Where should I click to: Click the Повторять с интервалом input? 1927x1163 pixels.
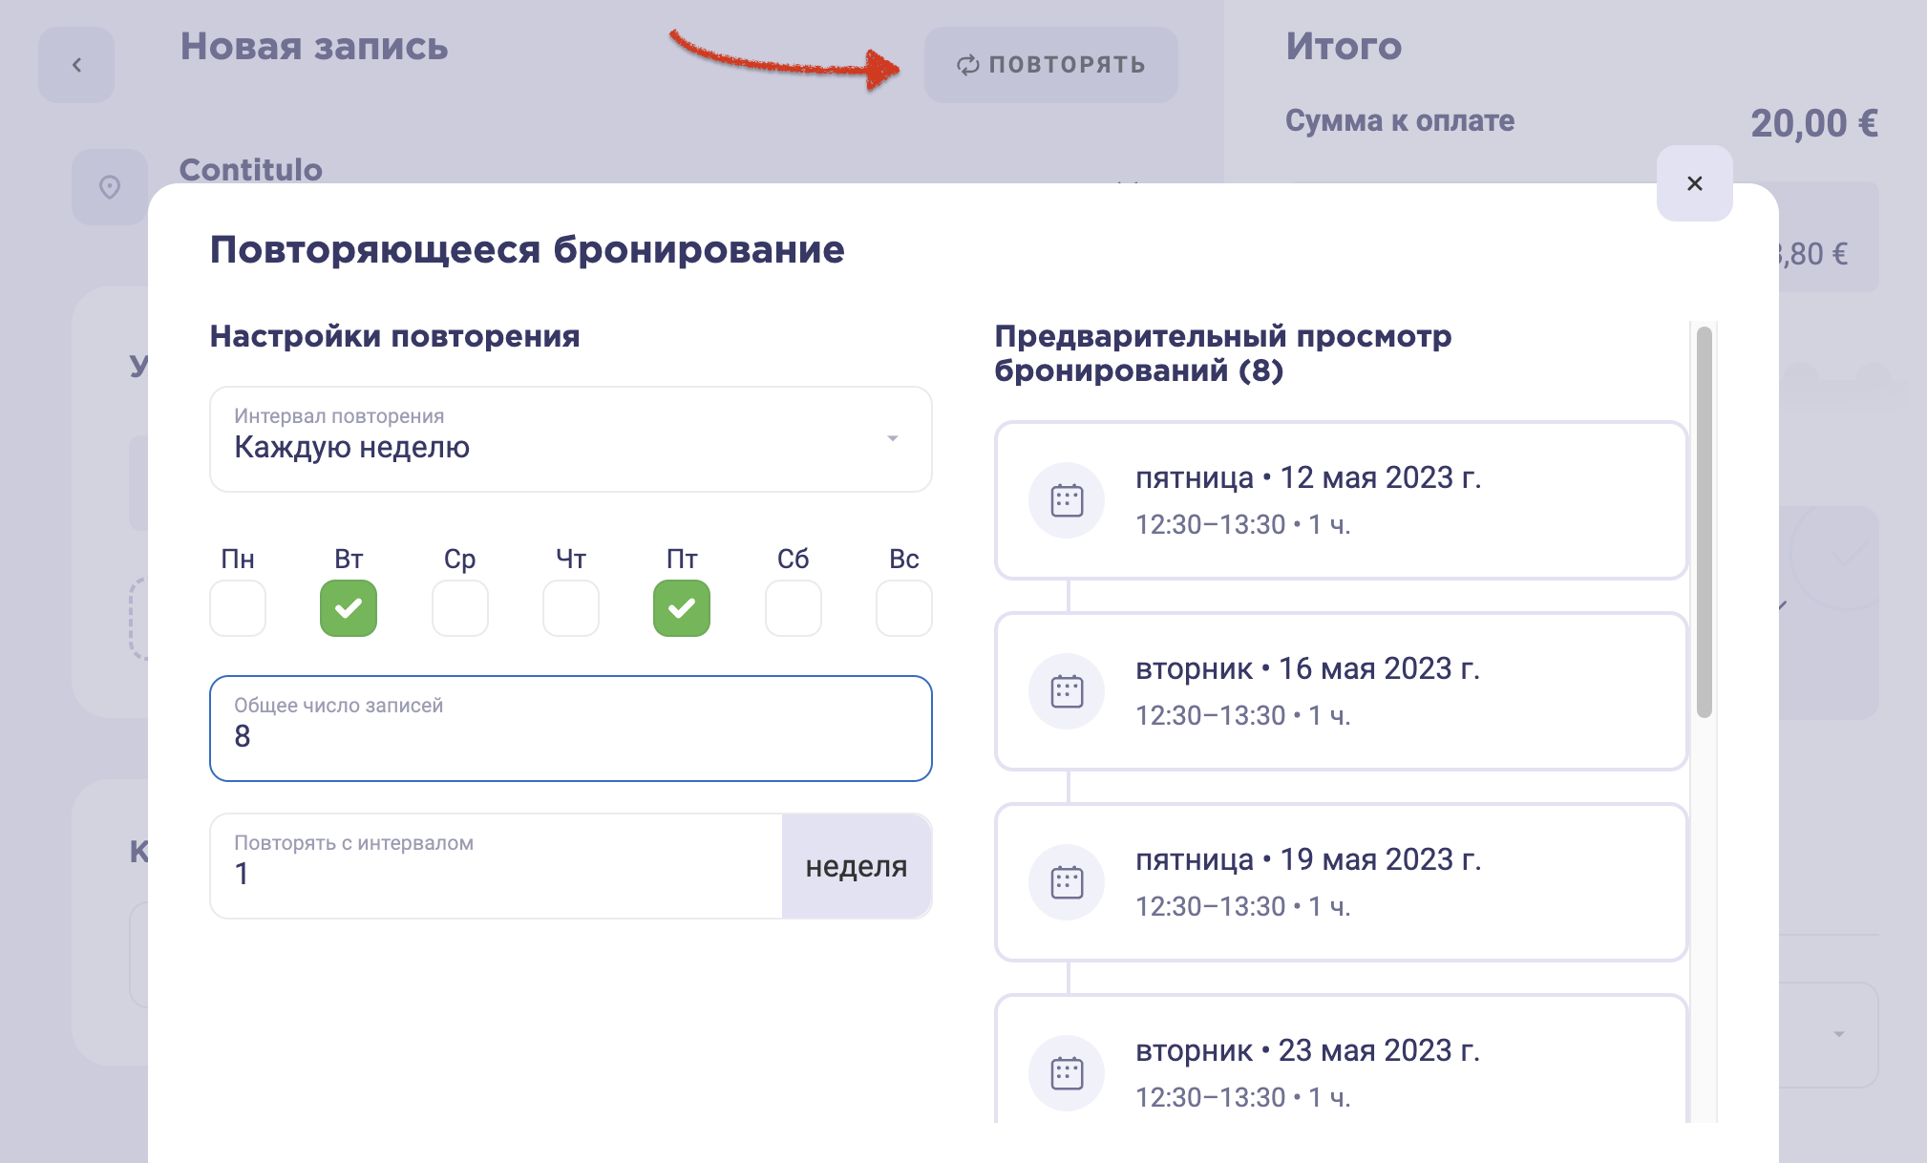coord(497,866)
